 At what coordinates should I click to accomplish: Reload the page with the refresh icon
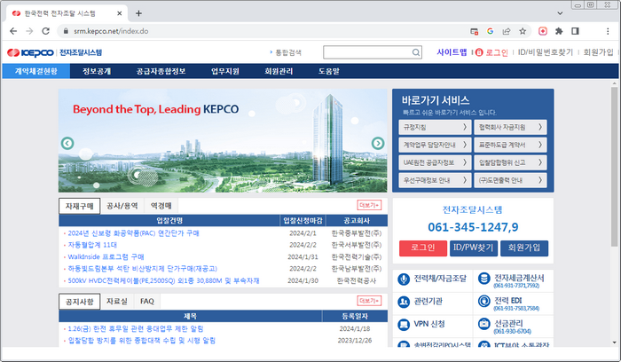click(x=45, y=31)
